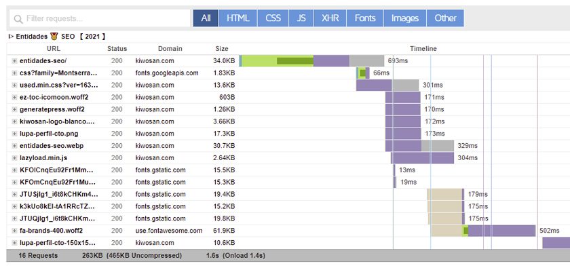Click the 502ms timing bar for fa-brands-400.woff2
Viewport: 570px width, 268px height.
coord(483,231)
